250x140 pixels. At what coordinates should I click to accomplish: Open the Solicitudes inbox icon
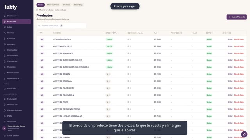5,89
